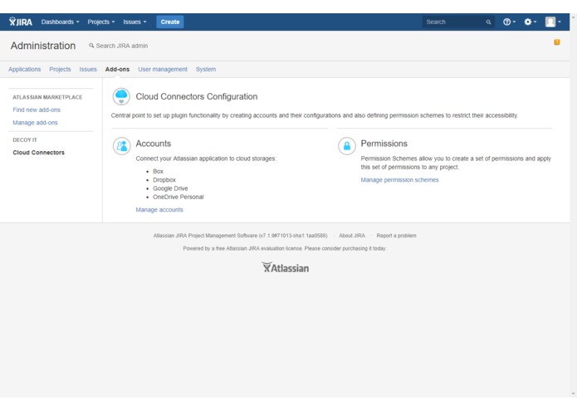Click the Google Drive list entry

170,188
